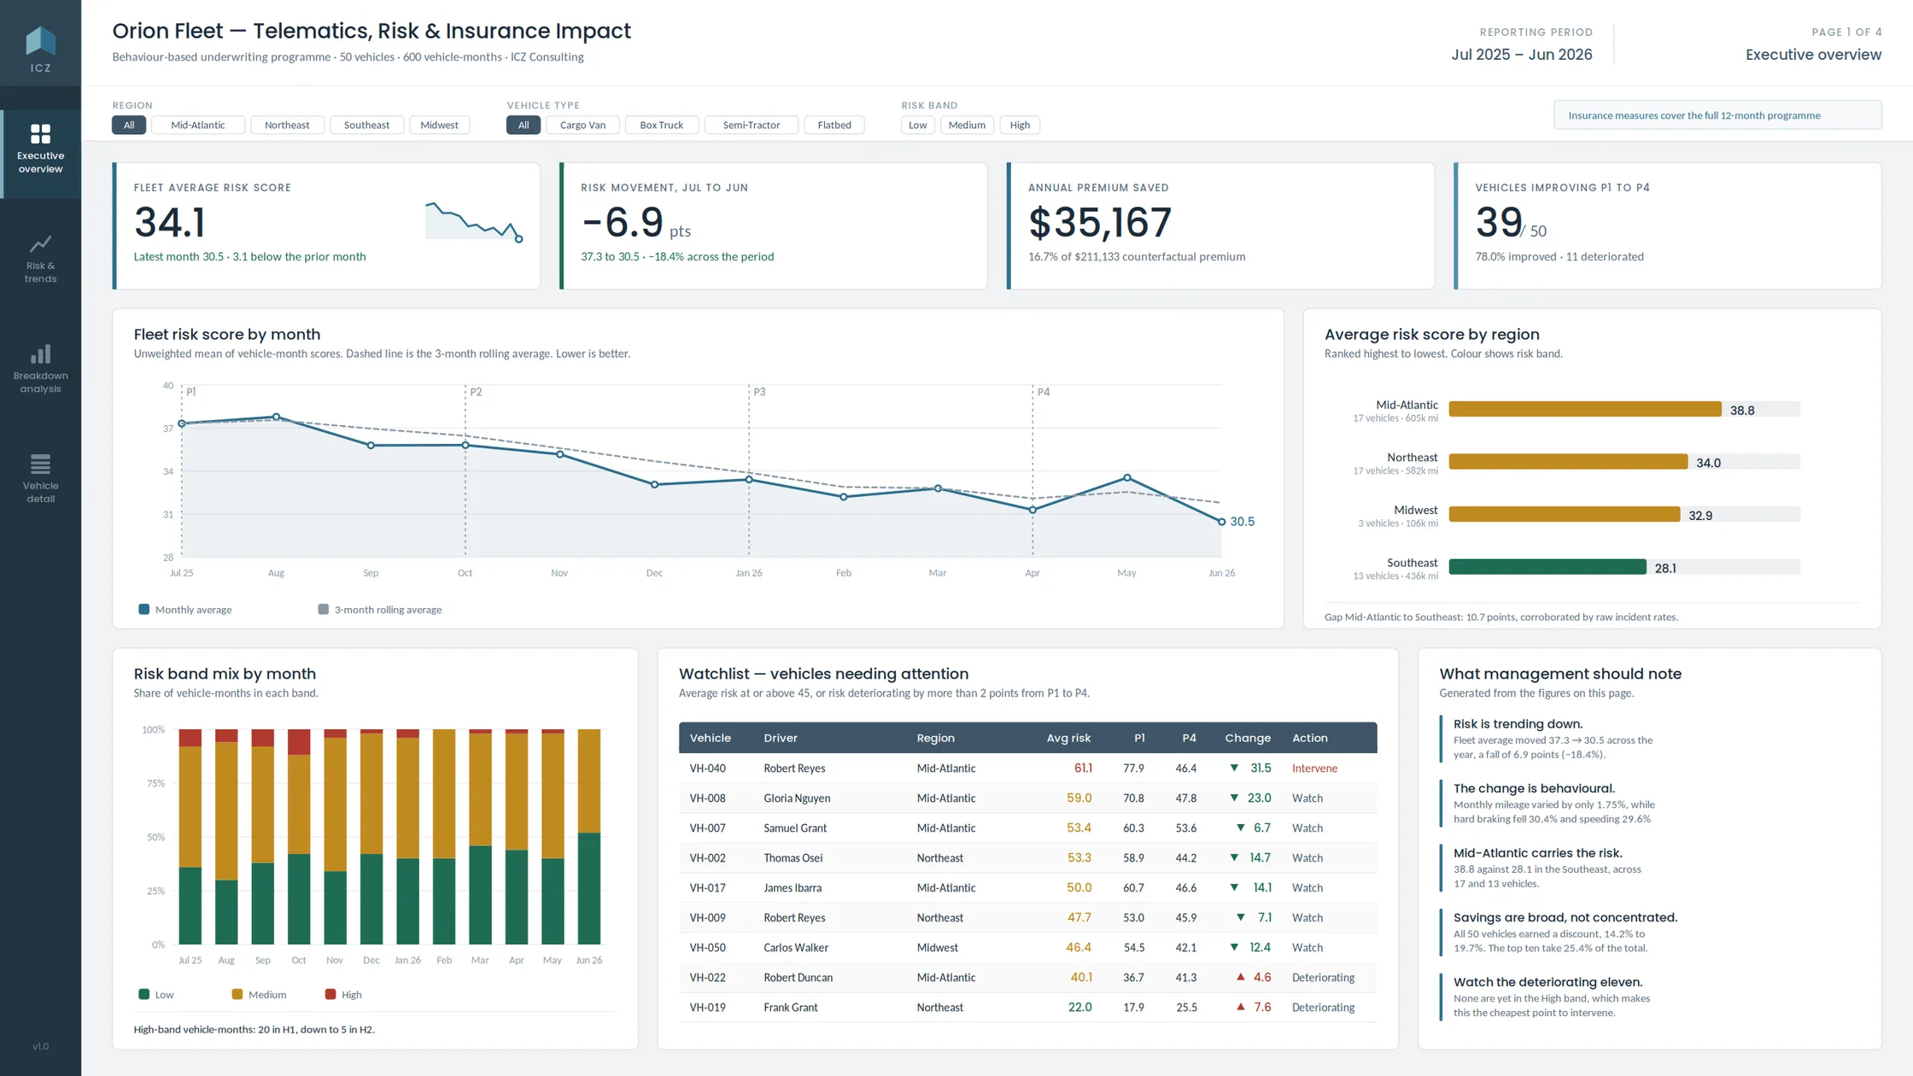Sort watchlist by Driver column header
The height and width of the screenshot is (1076, 1913).
[x=781, y=738]
